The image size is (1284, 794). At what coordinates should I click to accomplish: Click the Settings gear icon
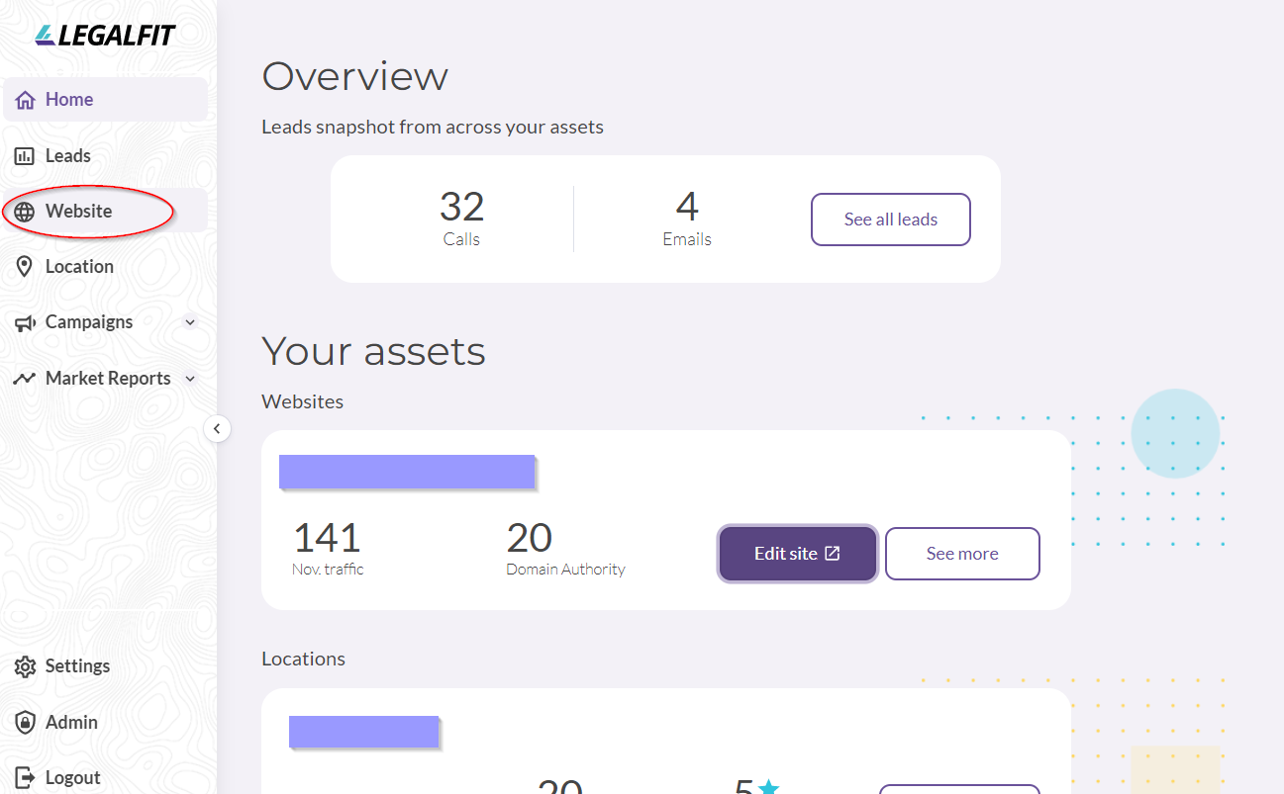click(x=25, y=666)
